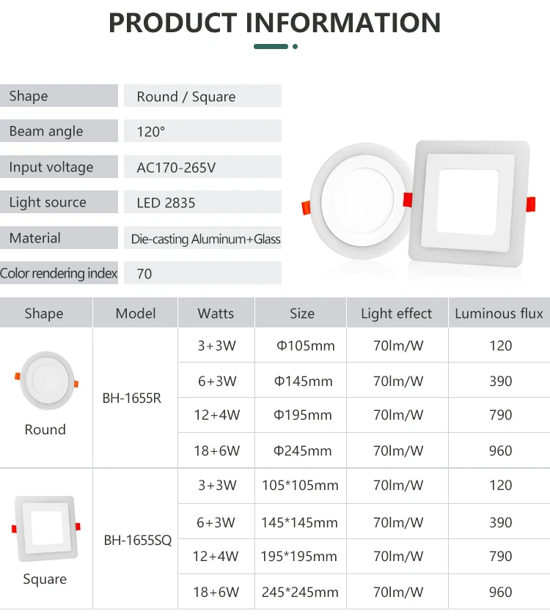Select the Watts column header

click(216, 313)
